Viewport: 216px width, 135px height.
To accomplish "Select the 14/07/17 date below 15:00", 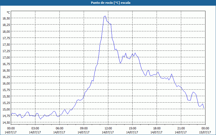I will (132, 132).
